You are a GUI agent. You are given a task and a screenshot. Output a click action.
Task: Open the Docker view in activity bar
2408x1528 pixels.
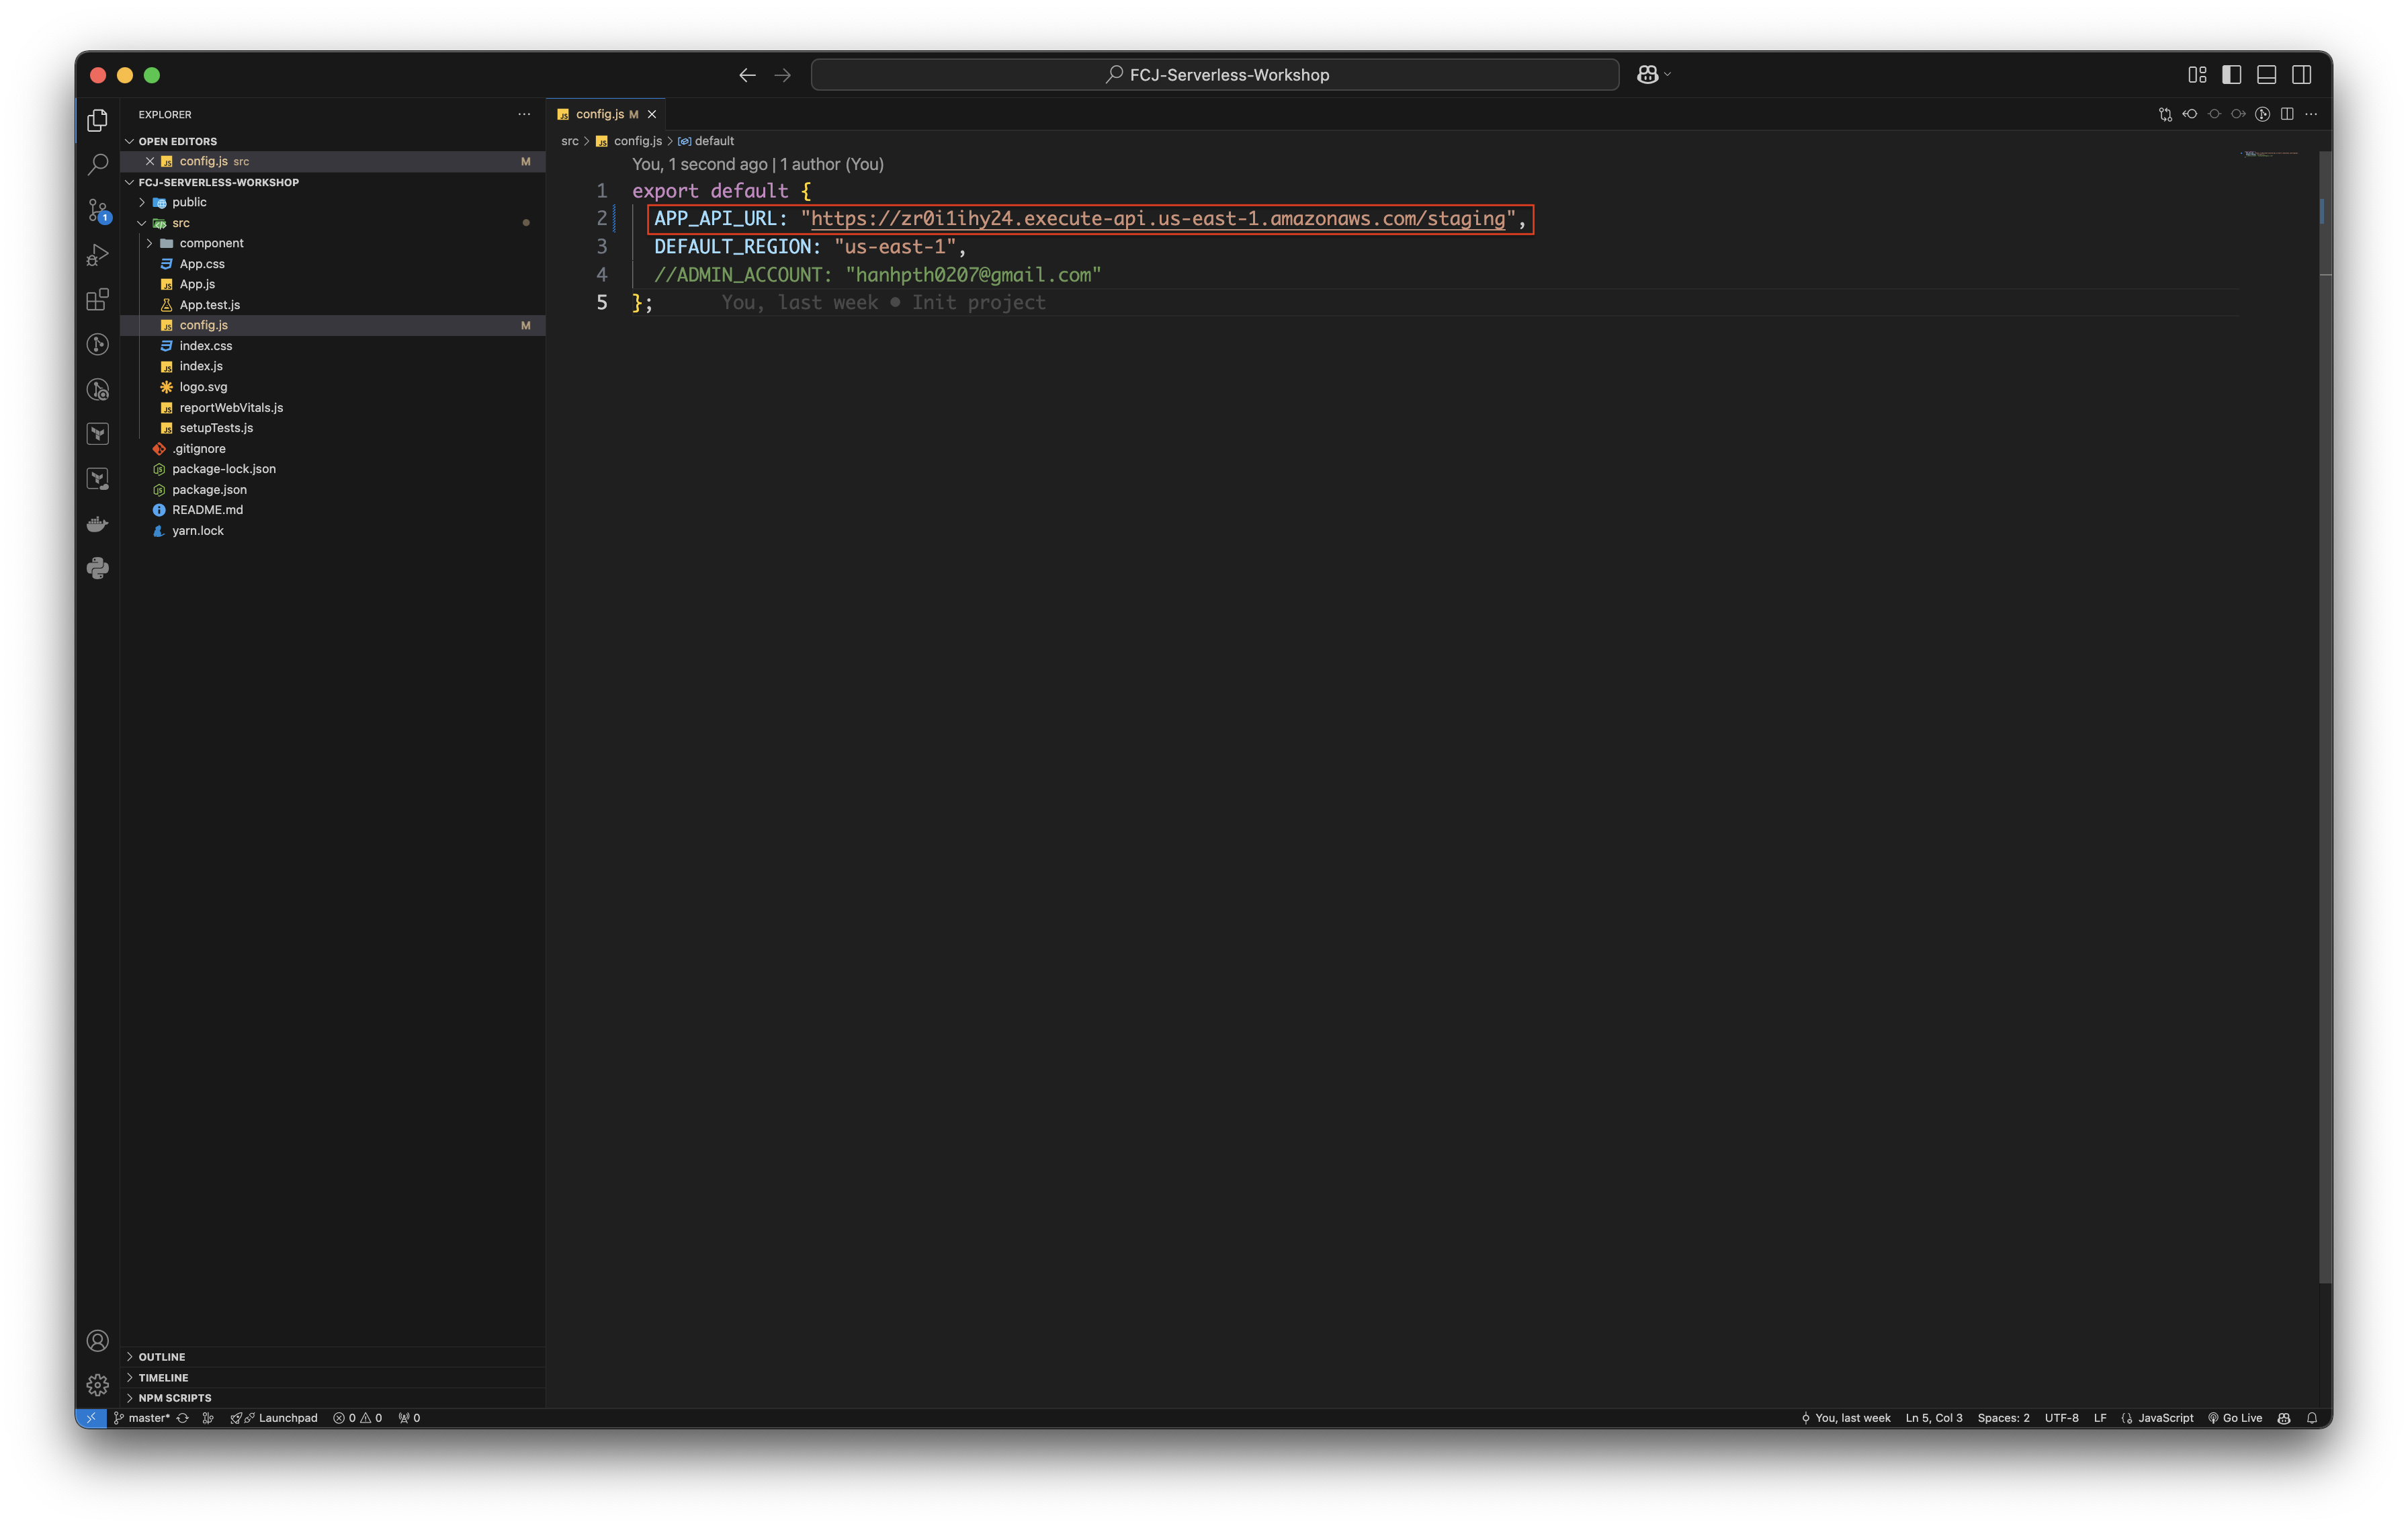[97, 524]
